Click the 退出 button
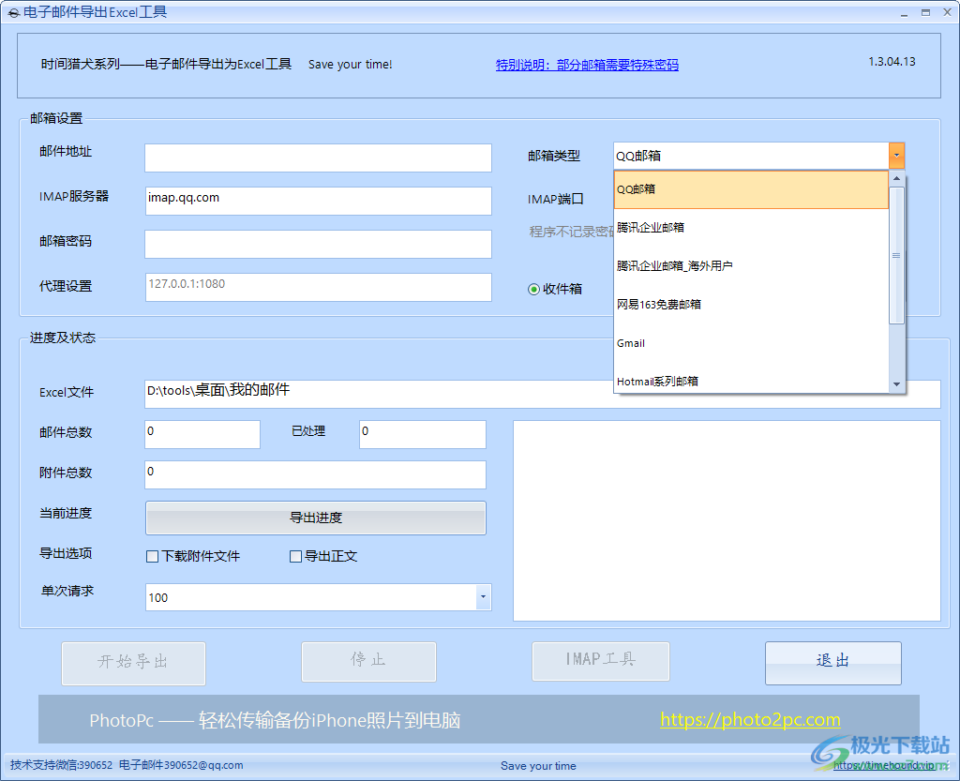This screenshot has width=960, height=781. point(832,663)
